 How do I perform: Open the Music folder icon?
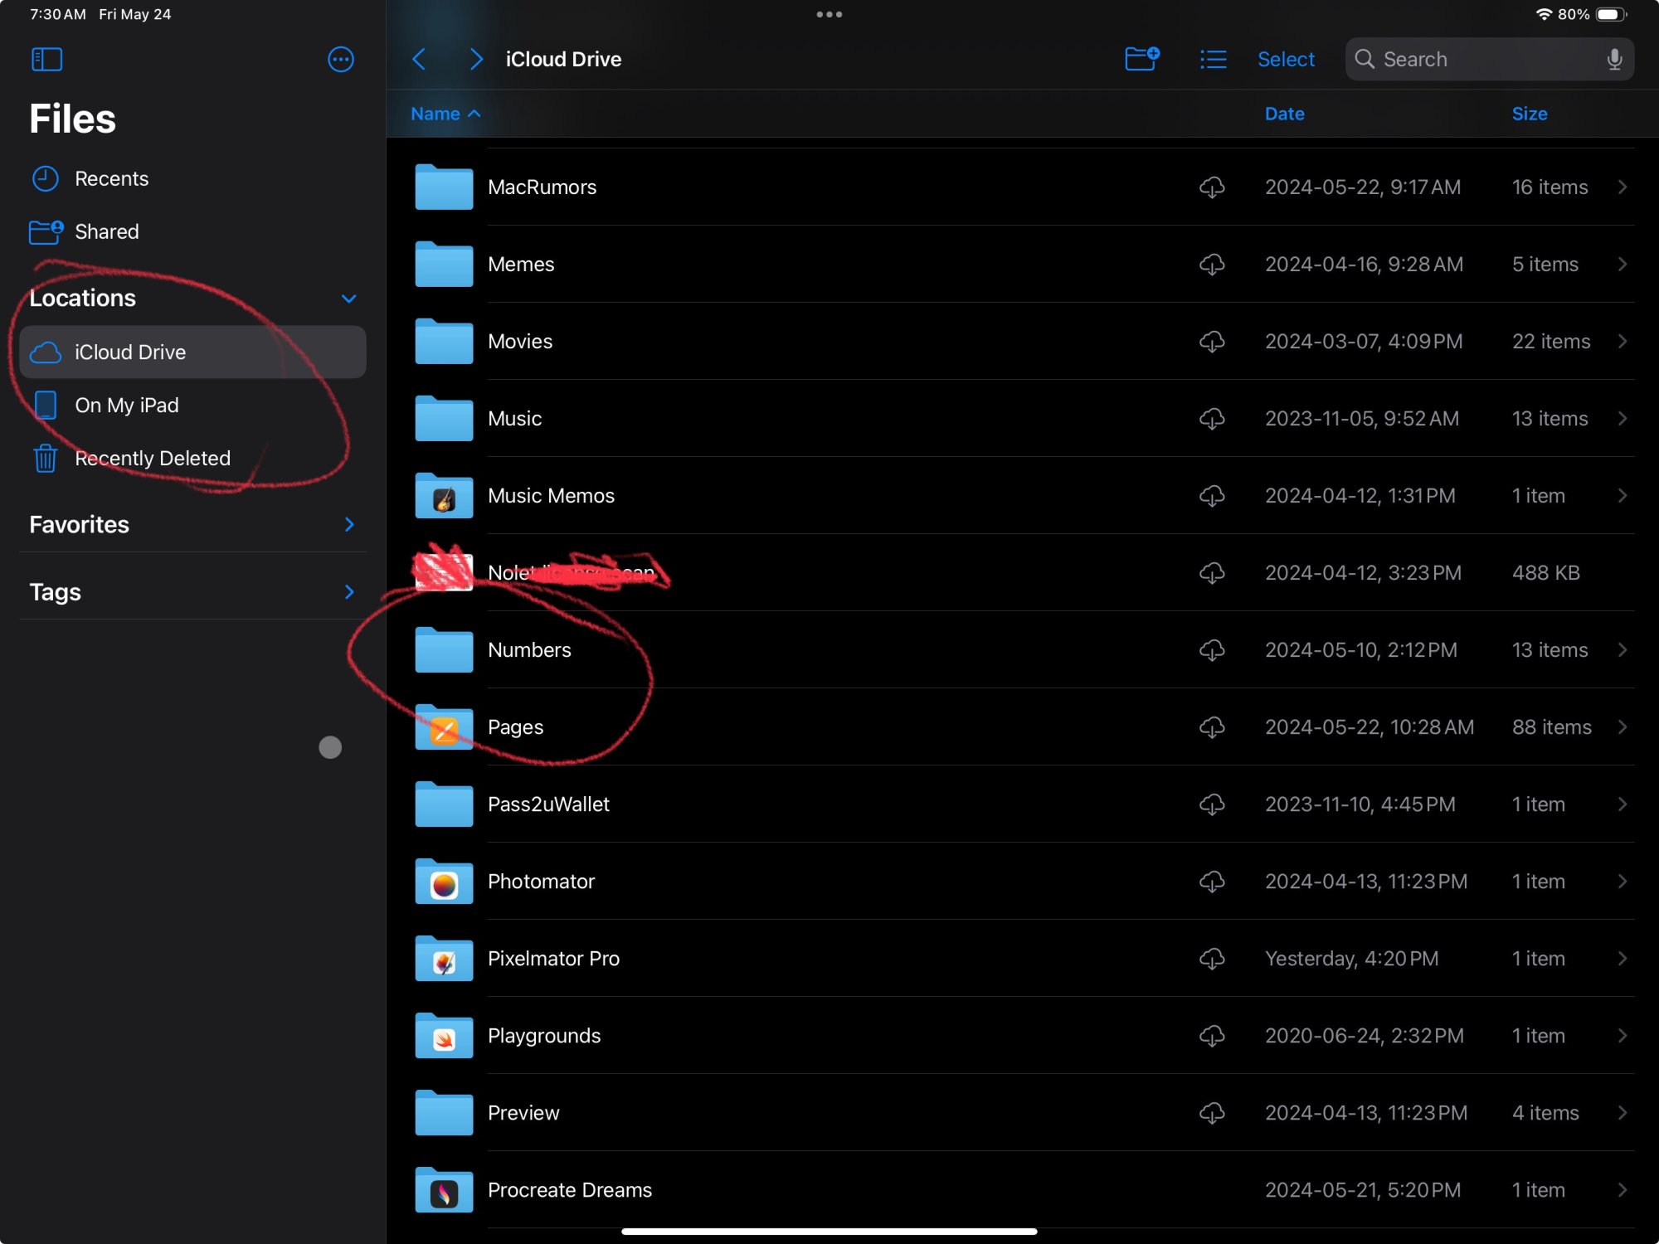444,418
